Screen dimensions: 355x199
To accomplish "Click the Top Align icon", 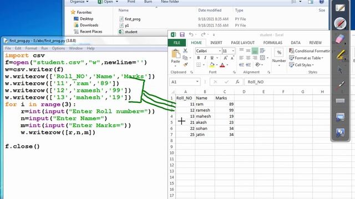I will pos(242,50).
